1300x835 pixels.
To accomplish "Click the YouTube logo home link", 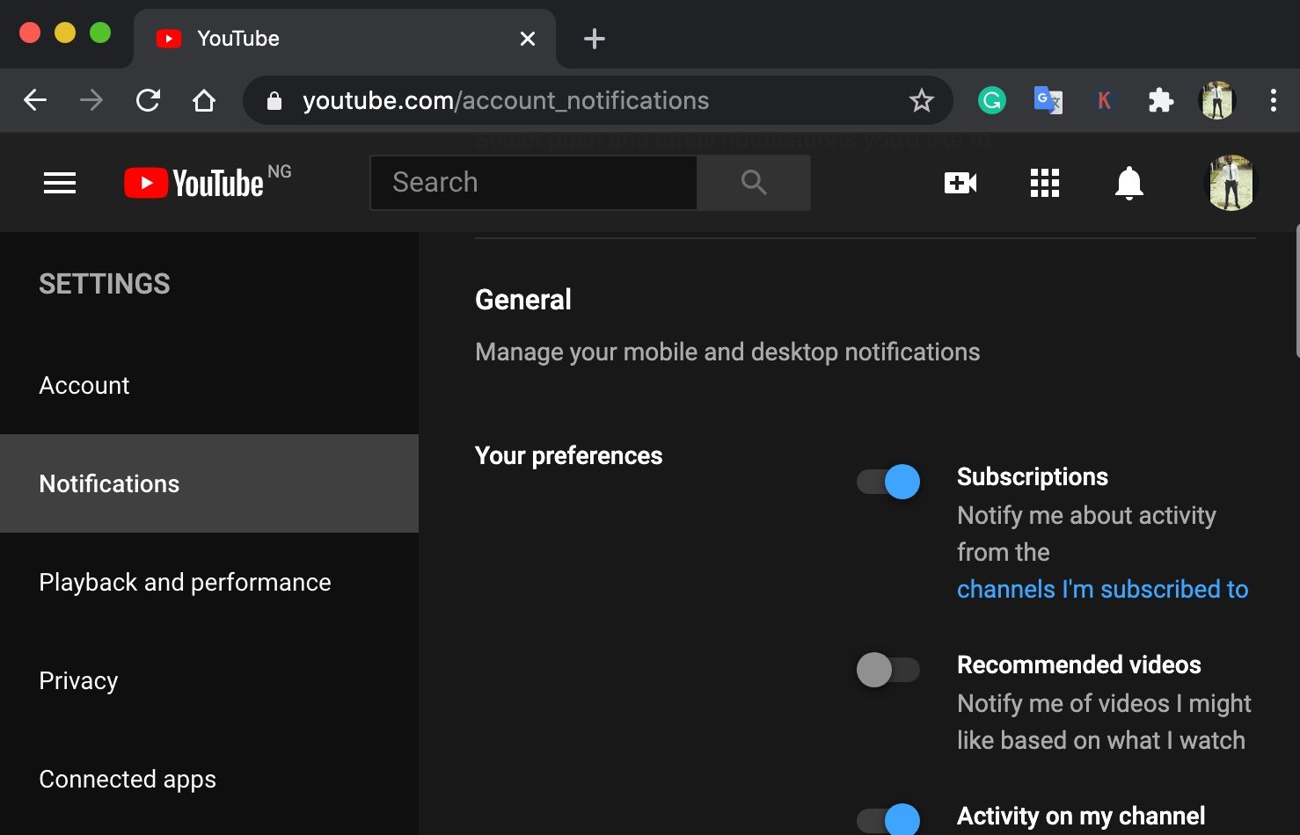I will point(195,183).
